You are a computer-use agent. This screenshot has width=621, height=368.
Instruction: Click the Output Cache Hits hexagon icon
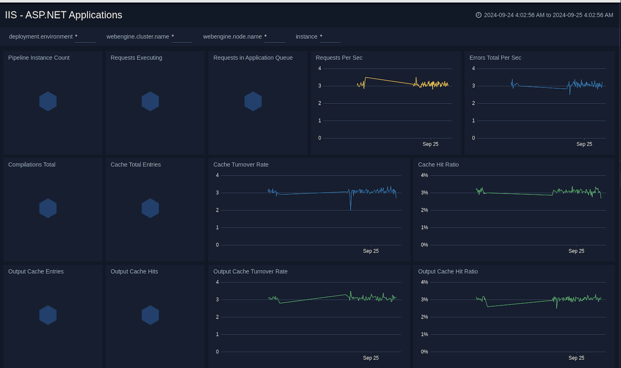pos(150,315)
